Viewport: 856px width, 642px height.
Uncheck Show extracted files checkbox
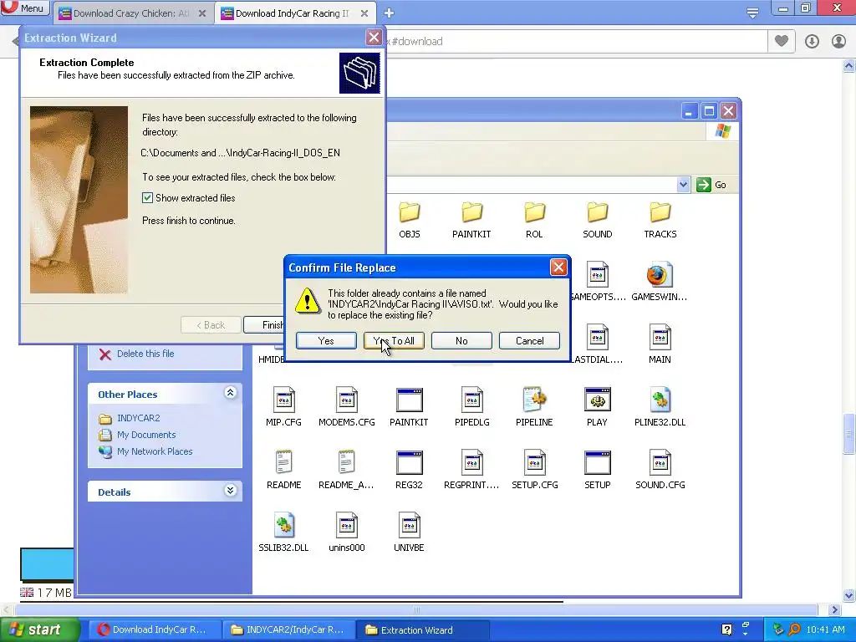tap(147, 197)
